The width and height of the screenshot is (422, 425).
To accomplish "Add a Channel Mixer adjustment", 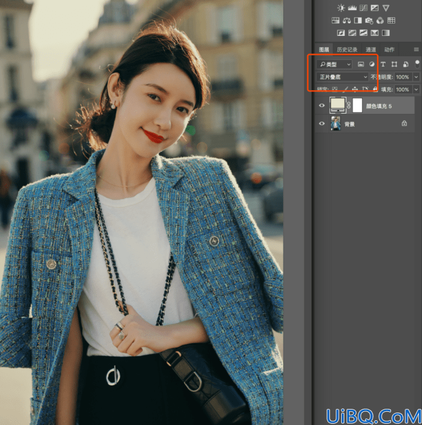I will pos(380,20).
